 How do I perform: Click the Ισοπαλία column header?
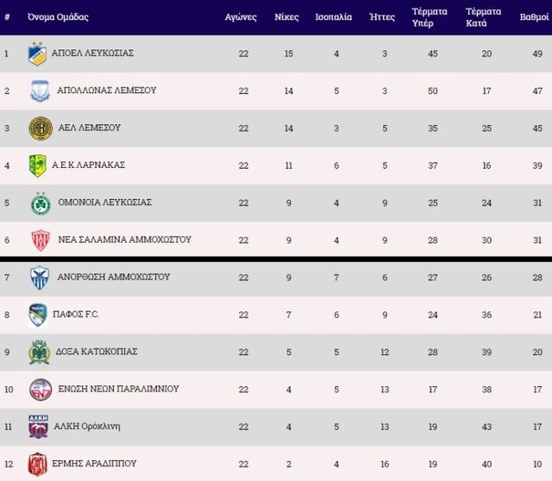click(x=333, y=16)
